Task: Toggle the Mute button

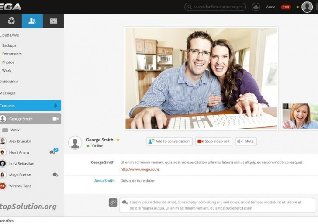Action: (x=246, y=141)
